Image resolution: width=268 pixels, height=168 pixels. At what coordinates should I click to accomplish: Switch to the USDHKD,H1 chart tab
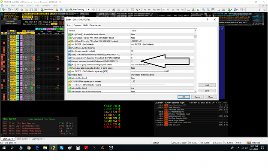[22, 139]
